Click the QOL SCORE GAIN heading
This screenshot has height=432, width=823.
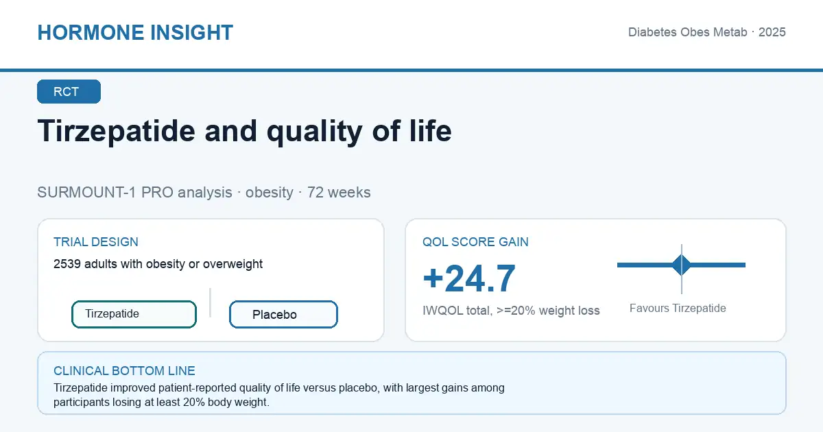tap(475, 242)
